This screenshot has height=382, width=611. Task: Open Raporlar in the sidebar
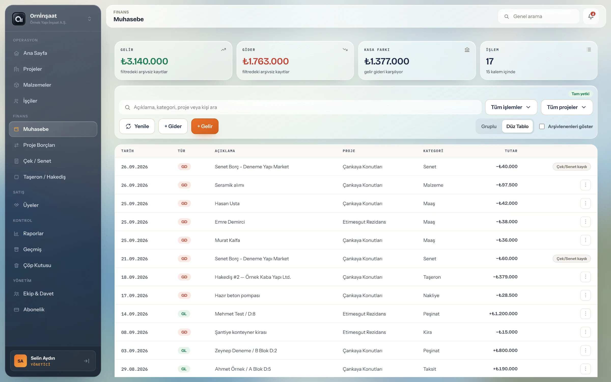pyautogui.click(x=53, y=234)
